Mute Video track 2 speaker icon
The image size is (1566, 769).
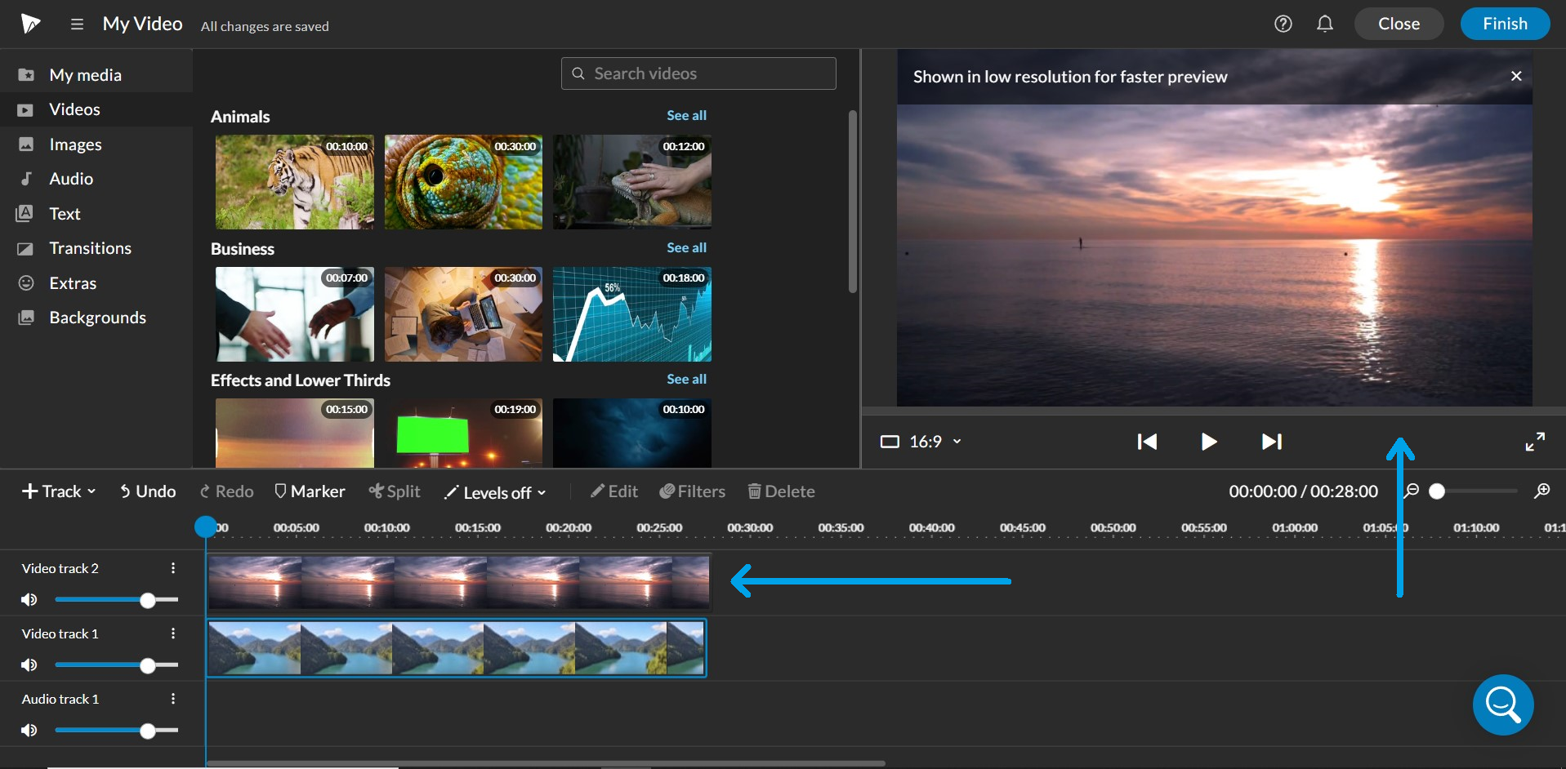click(29, 599)
